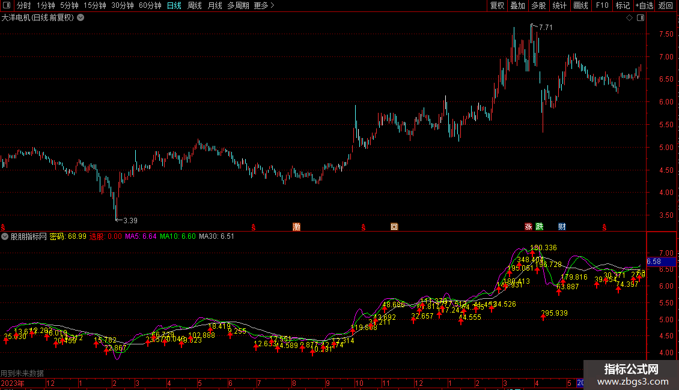The width and height of the screenshot is (679, 390).
Task: Click the 7.50 label on price axis
Action: click(666, 34)
